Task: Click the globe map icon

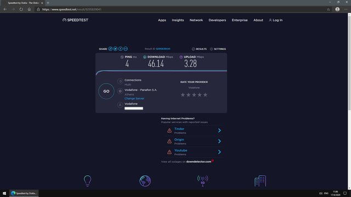Action: pos(145,181)
